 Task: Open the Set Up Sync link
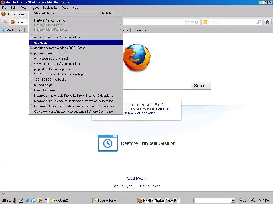(122, 186)
